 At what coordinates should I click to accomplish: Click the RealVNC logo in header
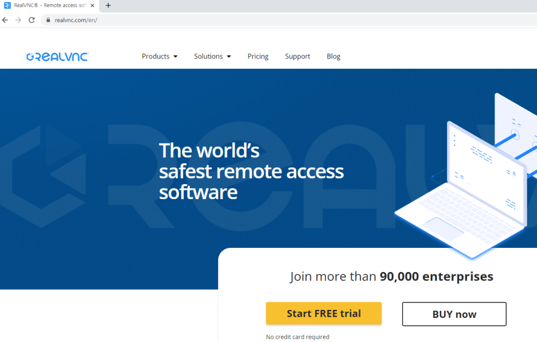pos(57,57)
